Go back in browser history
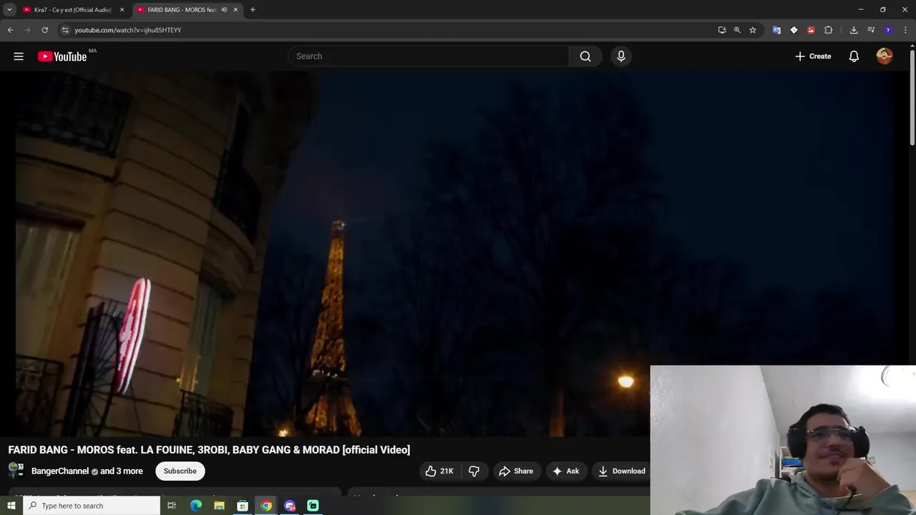The height and width of the screenshot is (515, 916). [x=10, y=30]
